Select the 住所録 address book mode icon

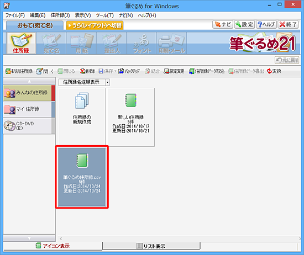click(21, 43)
